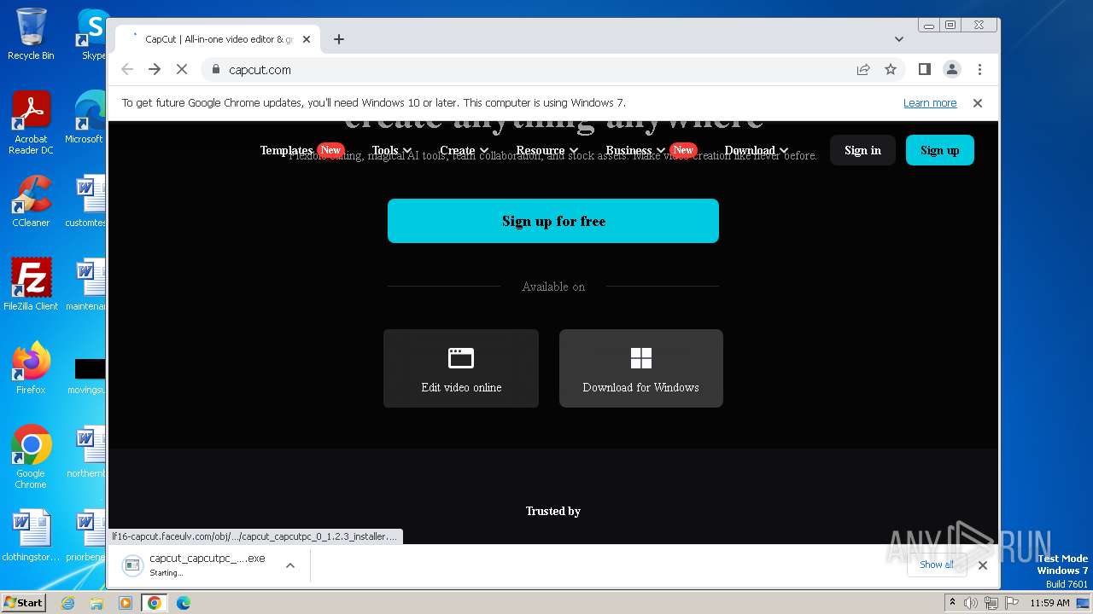
Task: Open download item options chevron
Action: point(290,565)
